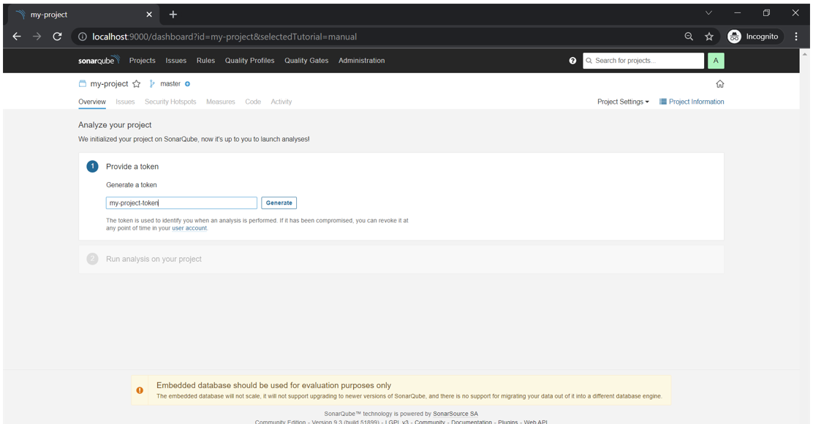Click the browser back arrow
The height and width of the screenshot is (424, 813).
pos(17,37)
